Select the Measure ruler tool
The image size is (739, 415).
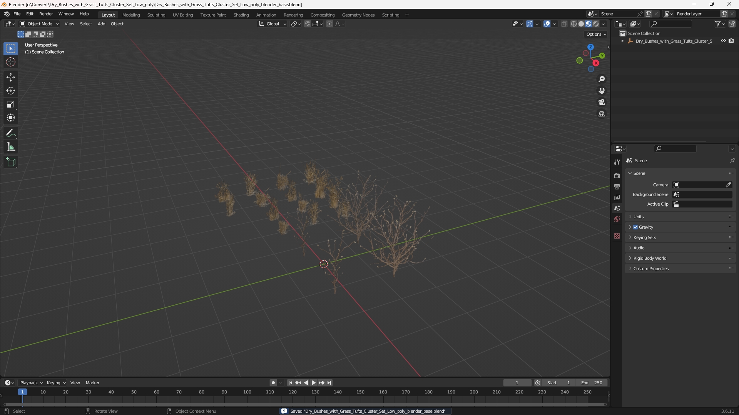pos(11,147)
